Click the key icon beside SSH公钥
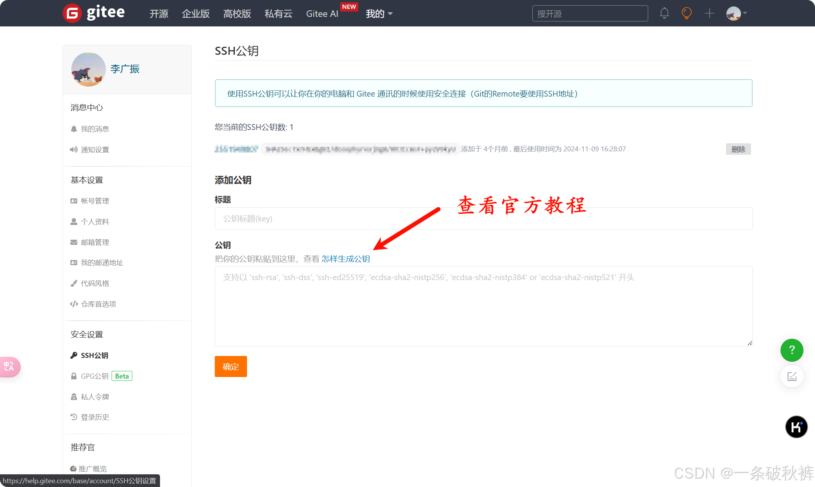This screenshot has width=815, height=487. pyautogui.click(x=74, y=355)
